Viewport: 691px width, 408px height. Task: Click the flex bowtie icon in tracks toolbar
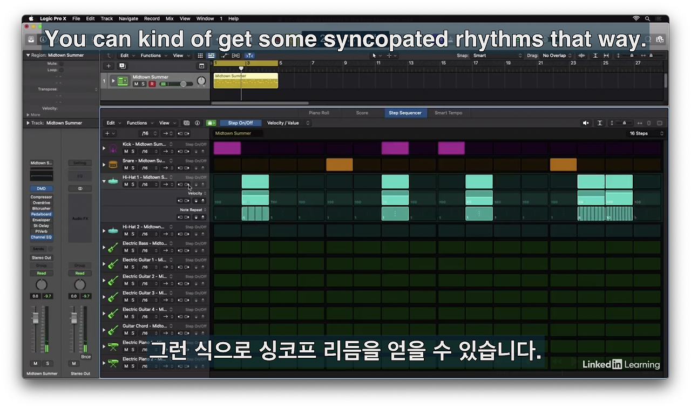236,56
